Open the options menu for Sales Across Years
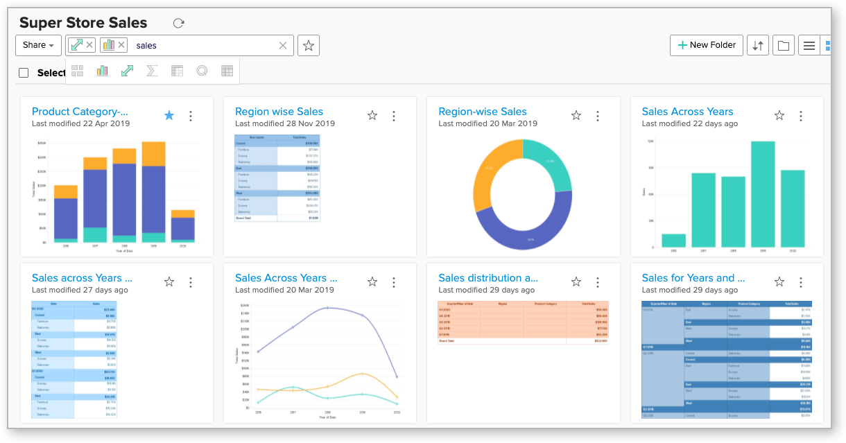 [801, 116]
